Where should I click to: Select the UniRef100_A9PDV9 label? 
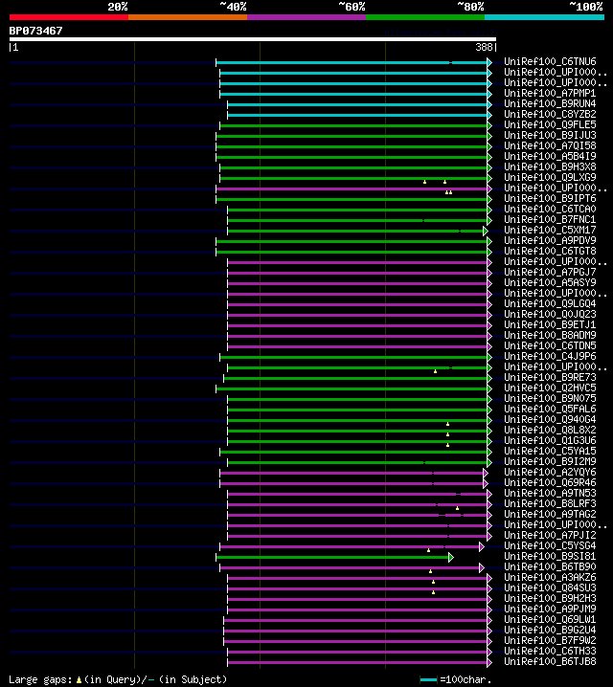coord(550,240)
